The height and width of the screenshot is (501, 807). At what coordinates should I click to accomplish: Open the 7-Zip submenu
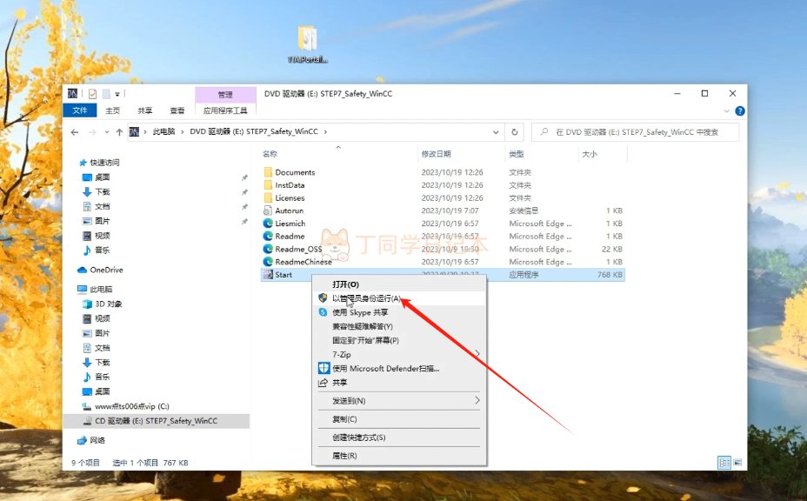399,354
